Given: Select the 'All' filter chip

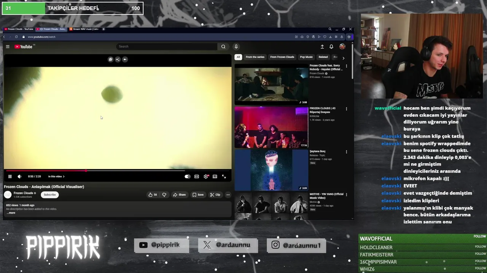Looking at the screenshot, I should point(238,57).
